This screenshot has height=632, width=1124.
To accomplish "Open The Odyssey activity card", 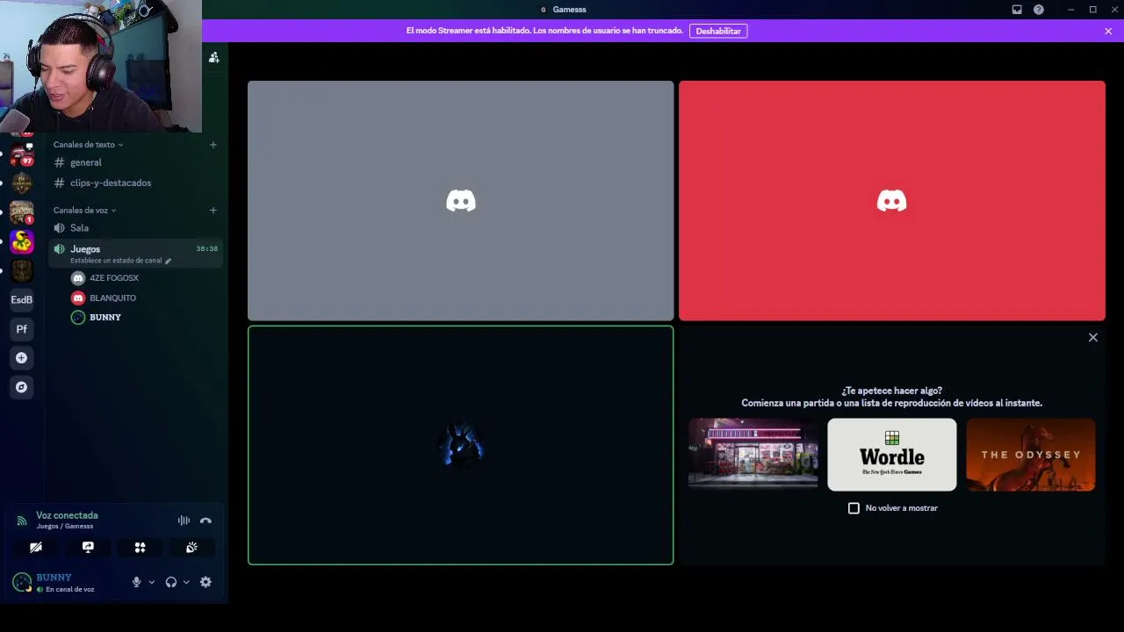I will 1030,455.
